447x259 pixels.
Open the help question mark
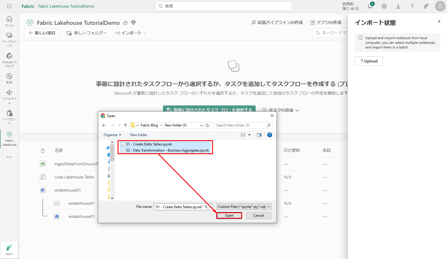coord(412,6)
